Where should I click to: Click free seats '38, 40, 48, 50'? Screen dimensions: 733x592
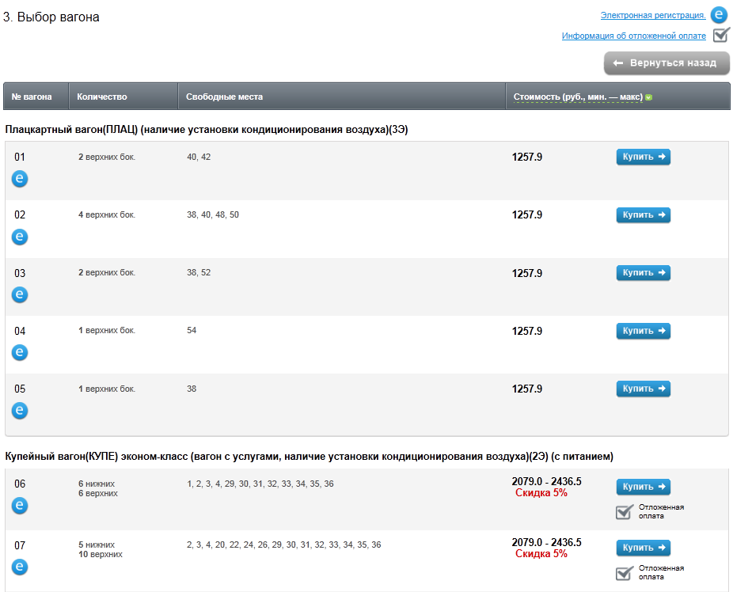click(213, 215)
